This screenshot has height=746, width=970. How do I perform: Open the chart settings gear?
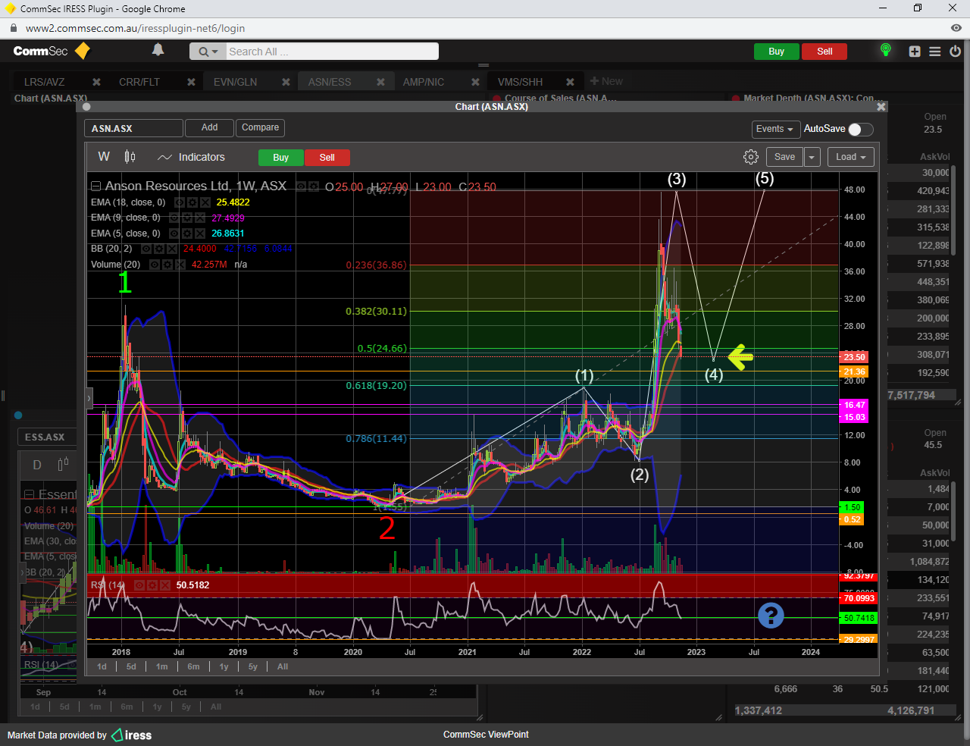click(x=751, y=157)
